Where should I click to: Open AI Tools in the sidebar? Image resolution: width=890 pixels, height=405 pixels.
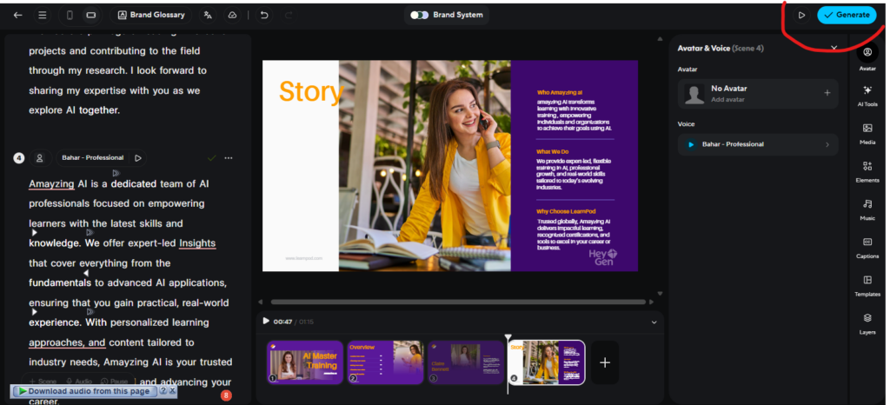[x=867, y=96]
